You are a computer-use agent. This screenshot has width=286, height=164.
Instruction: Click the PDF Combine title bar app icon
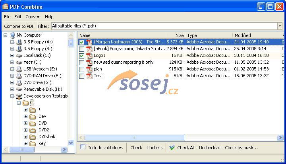click(5, 7)
